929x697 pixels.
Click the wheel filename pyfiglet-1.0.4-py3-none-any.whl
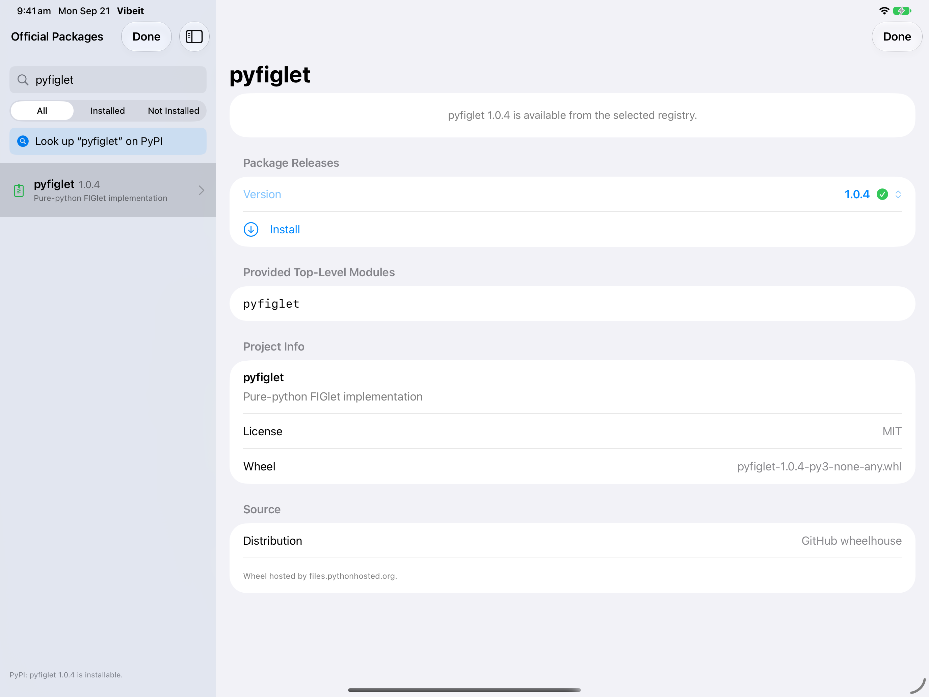pos(819,466)
